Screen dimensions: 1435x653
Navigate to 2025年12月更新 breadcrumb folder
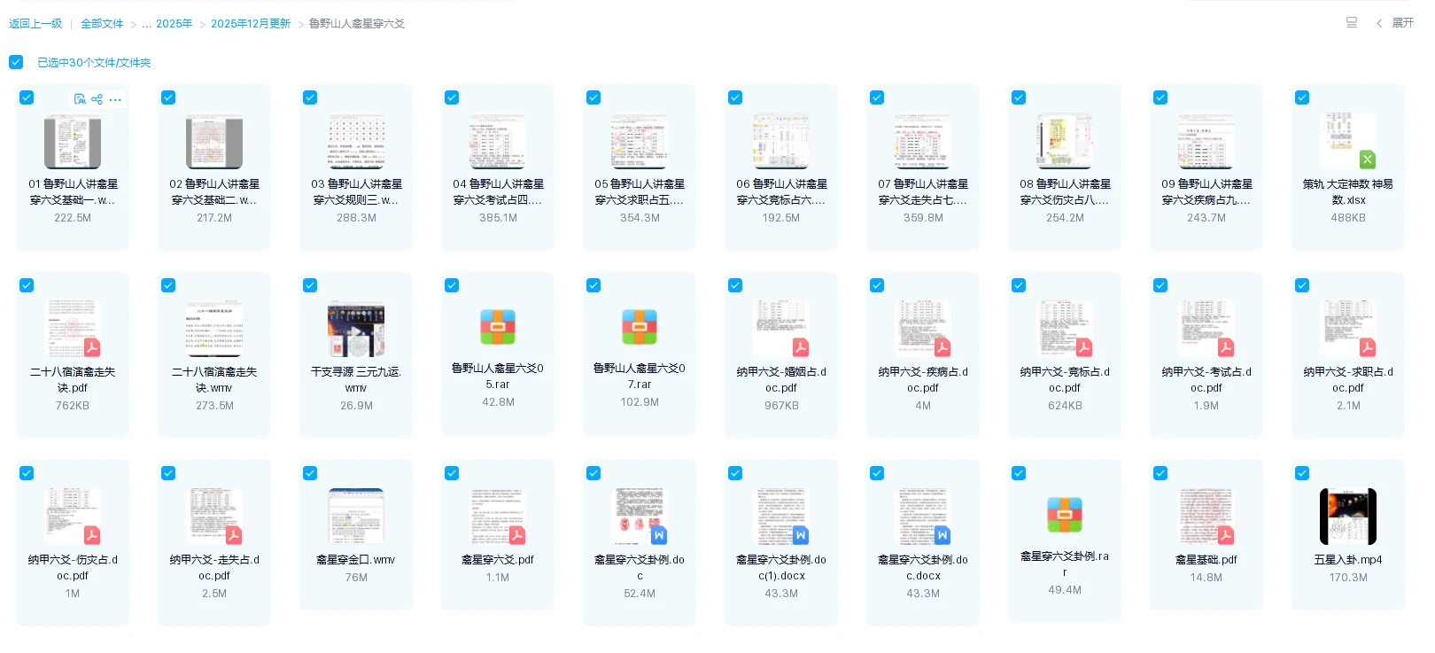(251, 24)
